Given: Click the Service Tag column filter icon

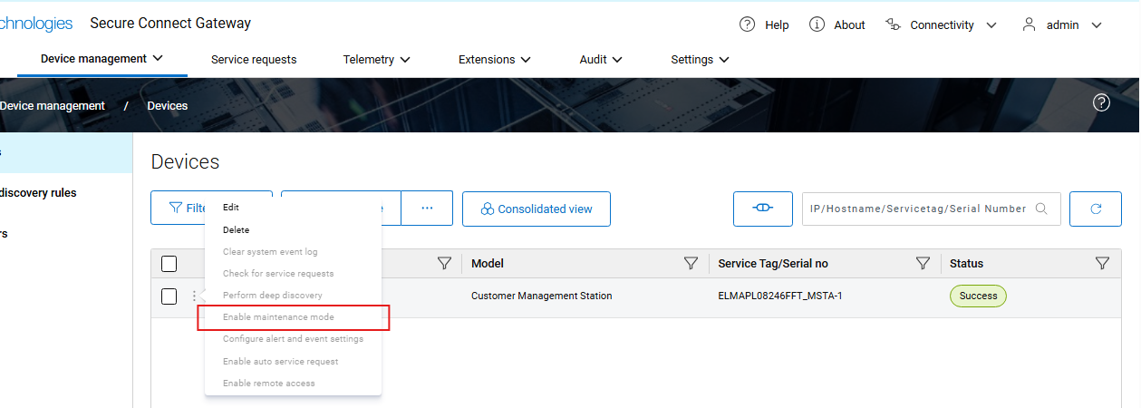Looking at the screenshot, I should pyautogui.click(x=923, y=264).
